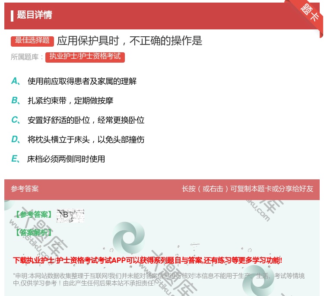
Task: Click the answer image showing B
Action: pos(70,216)
